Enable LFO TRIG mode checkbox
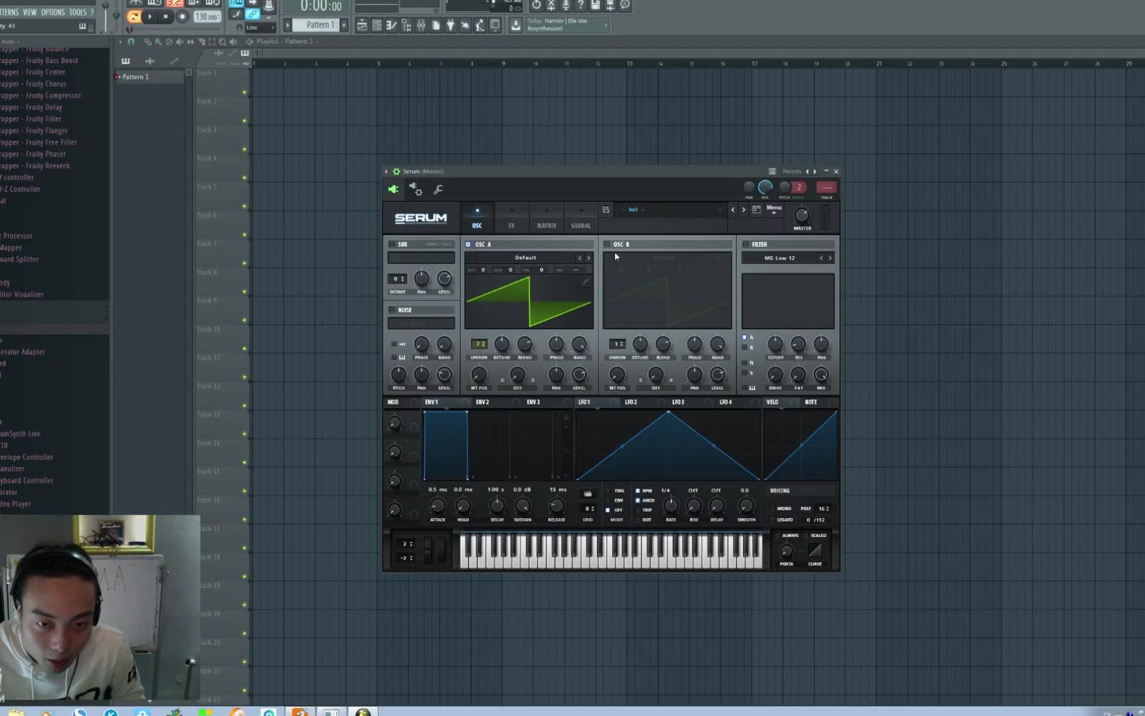This screenshot has width=1145, height=716. 608,491
